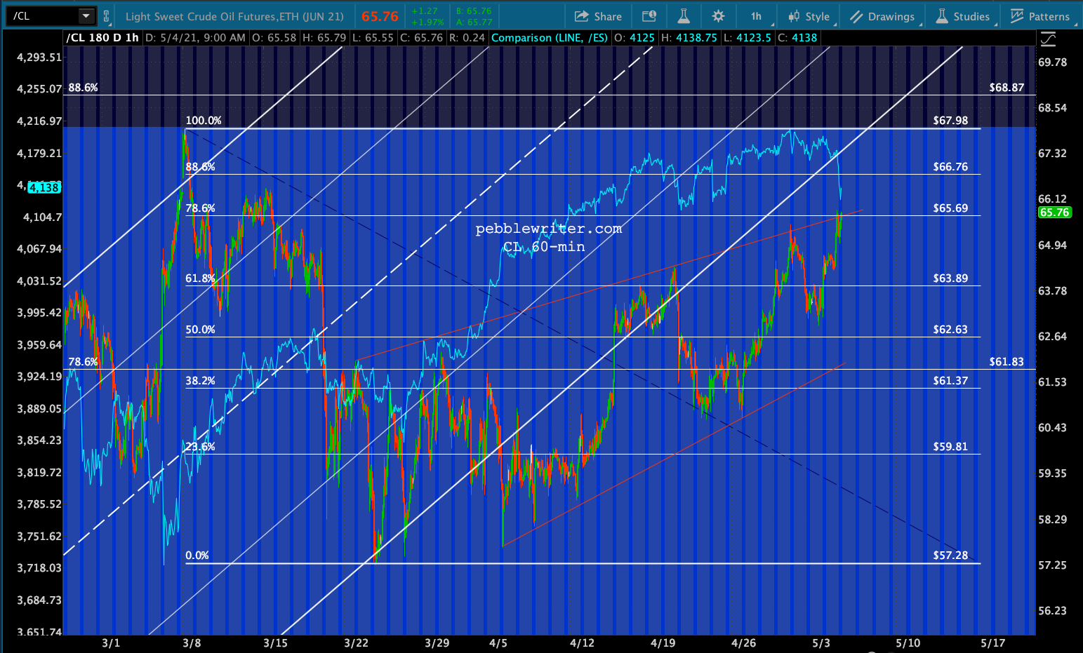Viewport: 1083px width, 653px height.
Task: Click the '$57.28' Fibonacci price label
Action: [x=950, y=556]
